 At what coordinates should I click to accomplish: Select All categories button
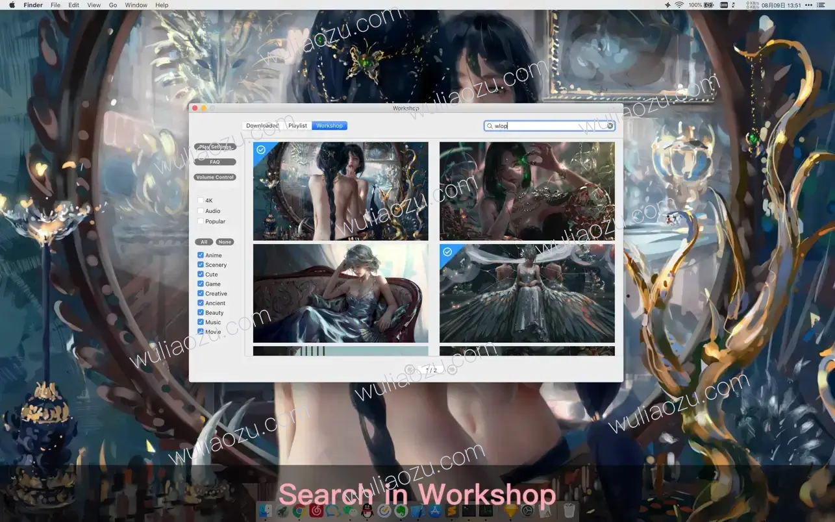click(x=204, y=242)
